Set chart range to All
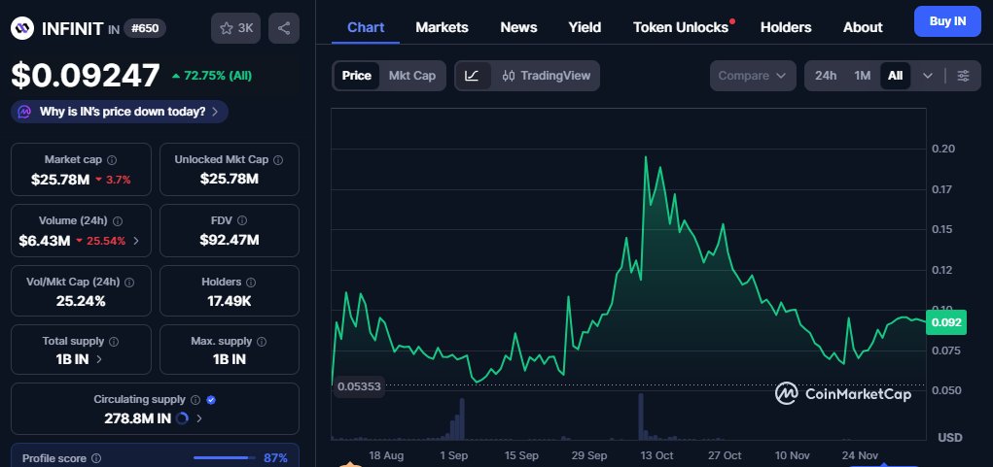 (x=896, y=76)
